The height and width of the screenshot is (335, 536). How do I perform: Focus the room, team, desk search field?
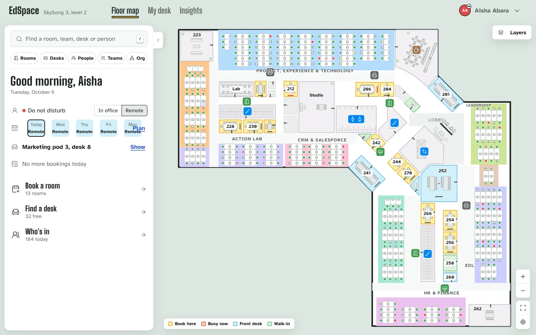coord(79,39)
